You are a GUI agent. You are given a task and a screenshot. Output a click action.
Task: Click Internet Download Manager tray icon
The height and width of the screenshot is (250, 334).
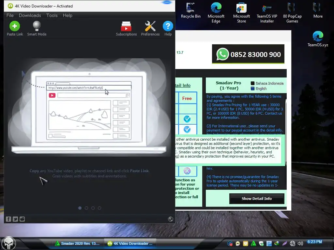(277, 243)
